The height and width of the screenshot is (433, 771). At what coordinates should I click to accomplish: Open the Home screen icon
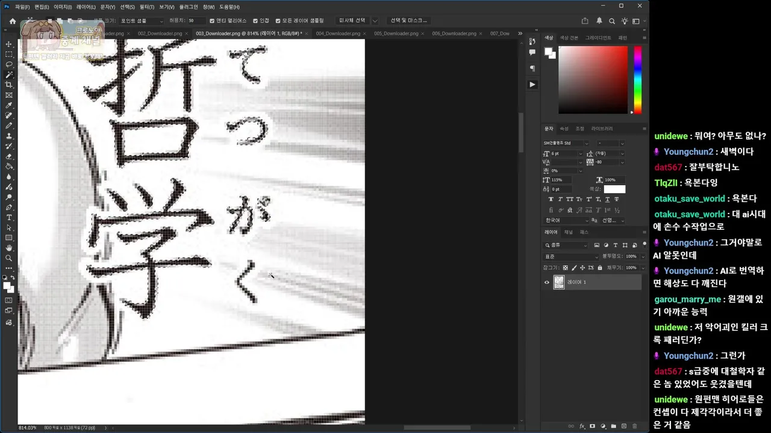12,20
